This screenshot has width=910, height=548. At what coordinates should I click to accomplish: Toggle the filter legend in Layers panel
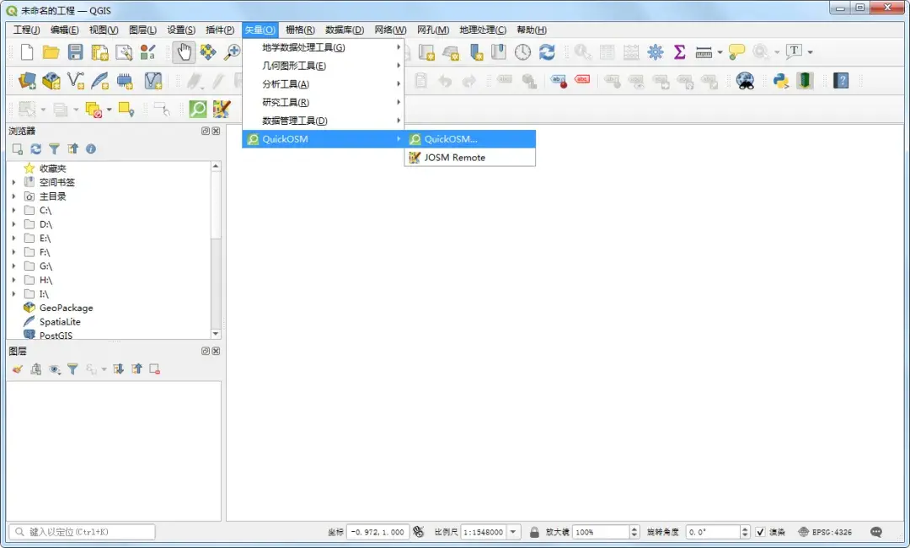73,368
